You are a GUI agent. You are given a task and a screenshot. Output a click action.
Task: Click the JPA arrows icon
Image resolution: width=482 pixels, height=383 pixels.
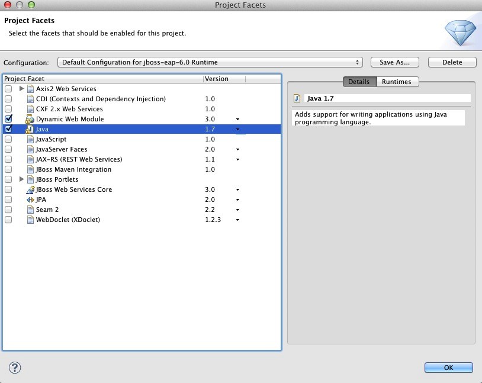pos(30,199)
